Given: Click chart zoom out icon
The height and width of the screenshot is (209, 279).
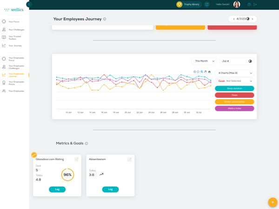Looking at the screenshot, I should [198, 72].
